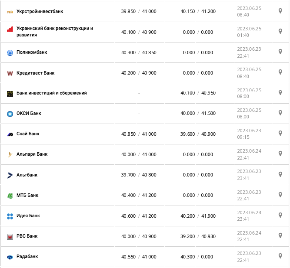Click the map marker in the Кредитвест Банк row
This screenshot has height=268, width=290.
(x=280, y=72)
